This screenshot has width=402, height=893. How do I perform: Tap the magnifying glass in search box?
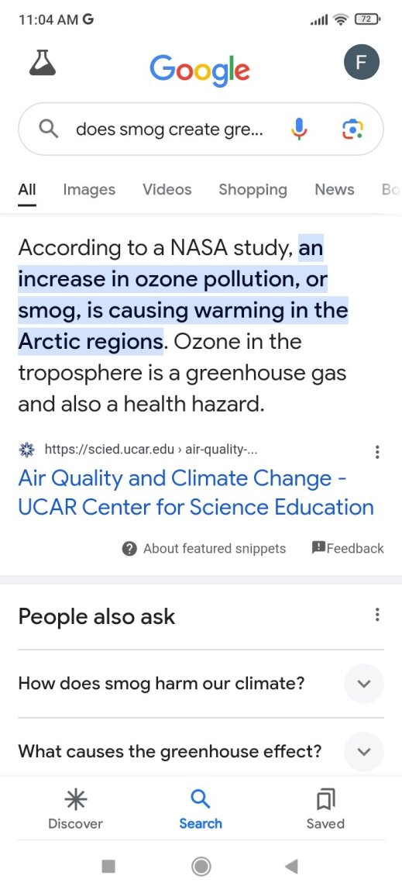tap(48, 129)
